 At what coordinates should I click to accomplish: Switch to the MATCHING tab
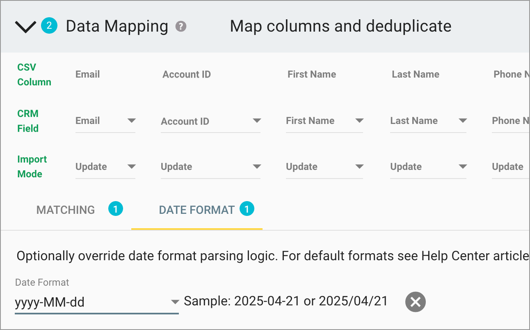click(x=66, y=210)
